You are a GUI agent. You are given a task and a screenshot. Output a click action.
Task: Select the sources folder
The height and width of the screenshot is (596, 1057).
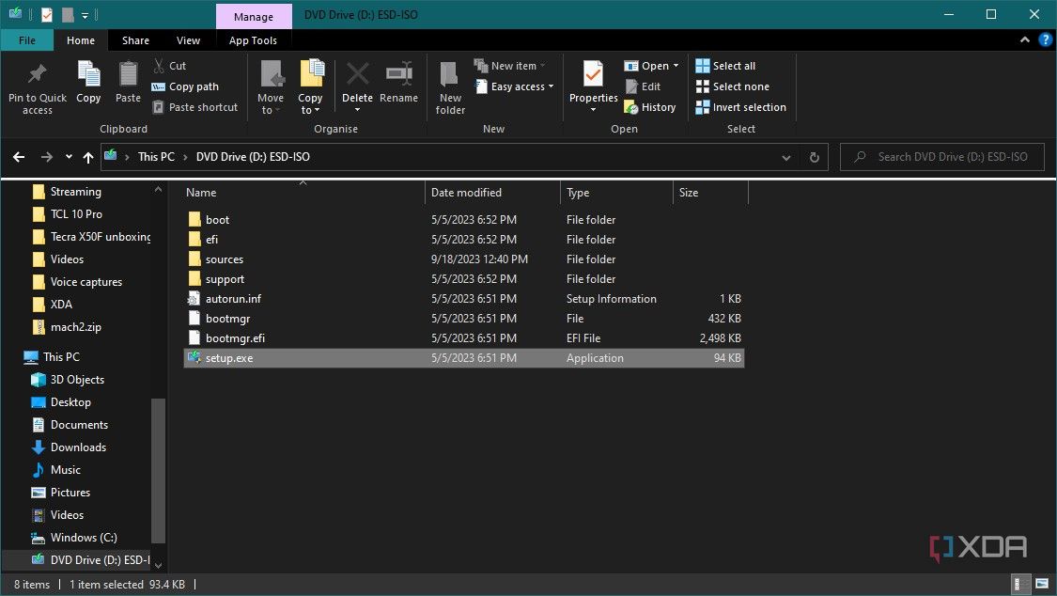(x=464, y=259)
